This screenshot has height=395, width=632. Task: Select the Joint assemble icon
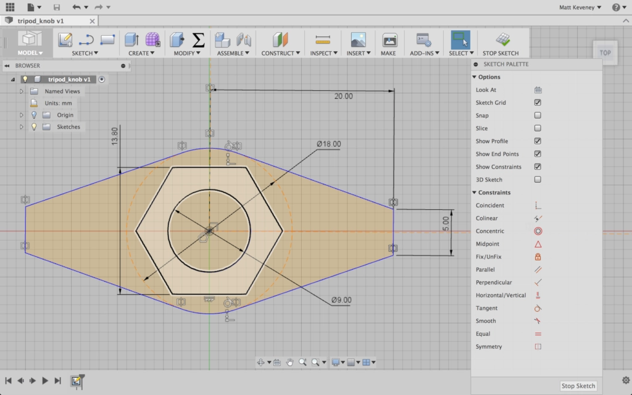[x=244, y=39]
